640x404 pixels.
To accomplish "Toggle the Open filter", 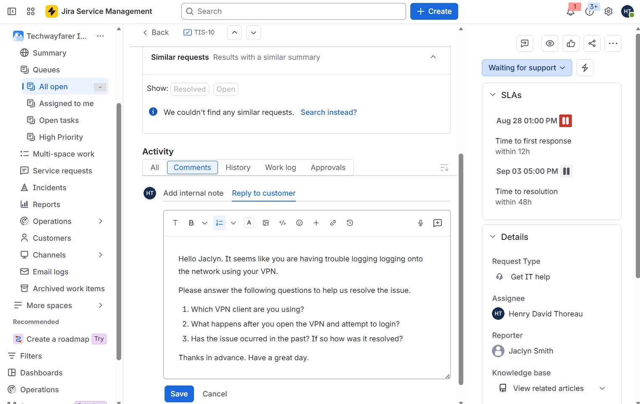I will 226,89.
